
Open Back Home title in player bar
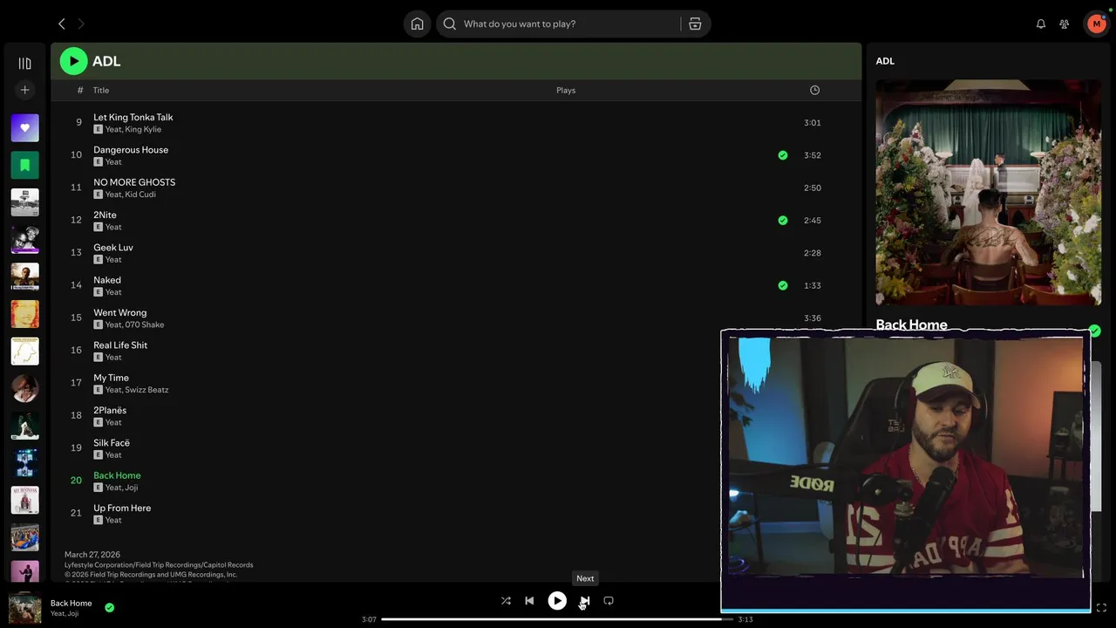[x=71, y=603]
